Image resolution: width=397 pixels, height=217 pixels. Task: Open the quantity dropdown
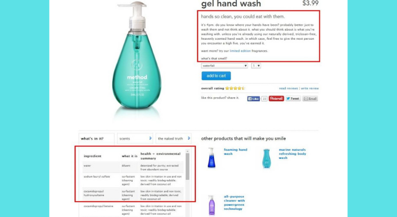point(256,66)
